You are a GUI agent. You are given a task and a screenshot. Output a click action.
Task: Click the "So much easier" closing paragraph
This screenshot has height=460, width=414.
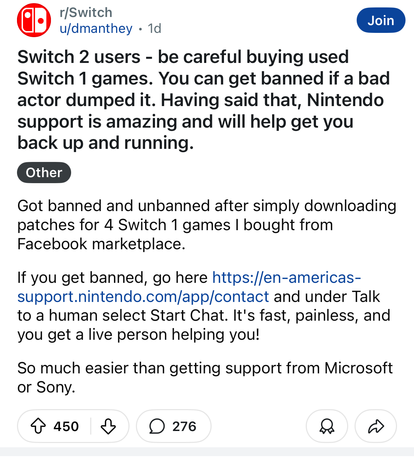point(205,368)
